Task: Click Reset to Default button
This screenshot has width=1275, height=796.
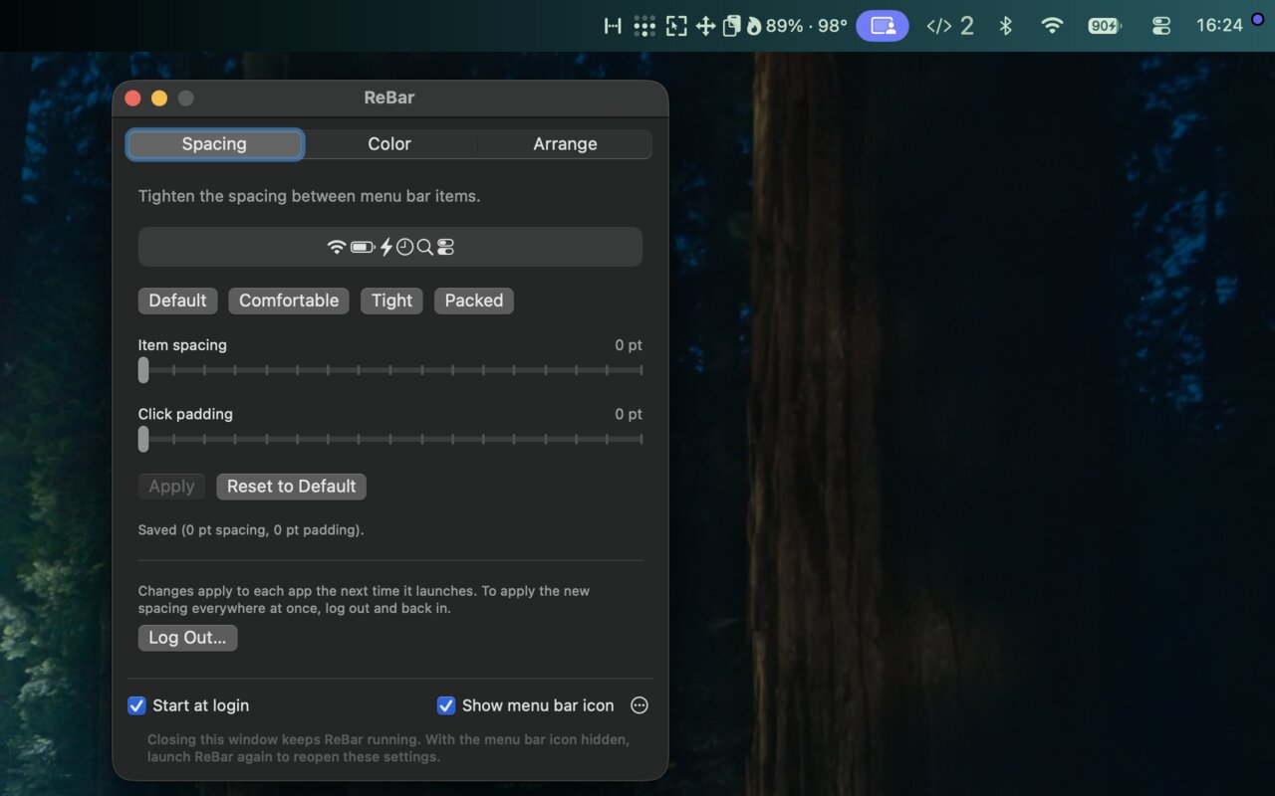Action: [291, 487]
